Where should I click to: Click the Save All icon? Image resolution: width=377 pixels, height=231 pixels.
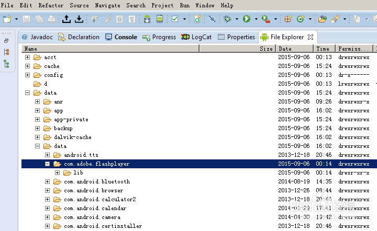(39, 19)
